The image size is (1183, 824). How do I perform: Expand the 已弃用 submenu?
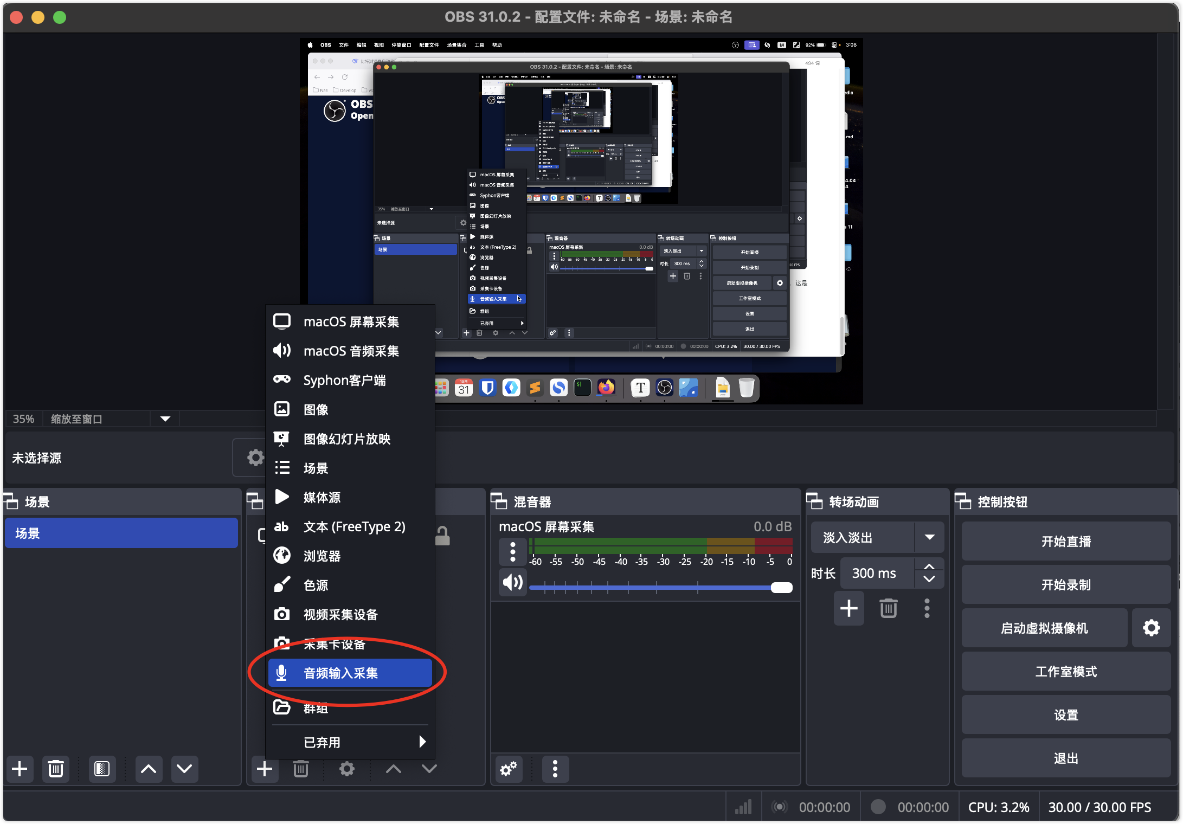[350, 742]
